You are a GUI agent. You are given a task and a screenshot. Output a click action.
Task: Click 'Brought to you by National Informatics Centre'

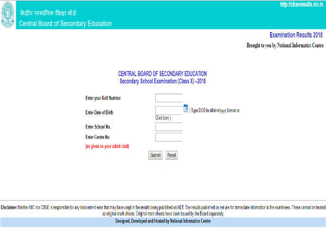pyautogui.click(x=286, y=46)
